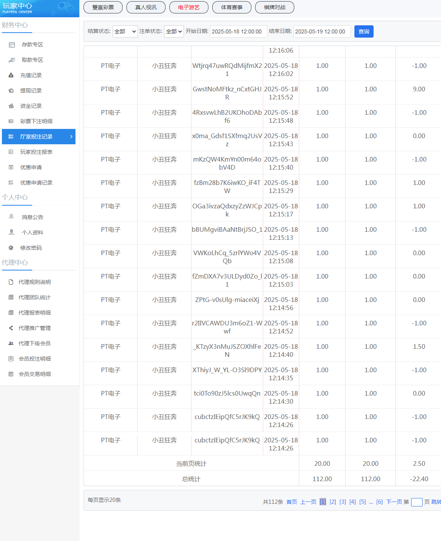The image size is (441, 541).
Task: Open personal profile (个人资料) user icon
Action: (11, 232)
